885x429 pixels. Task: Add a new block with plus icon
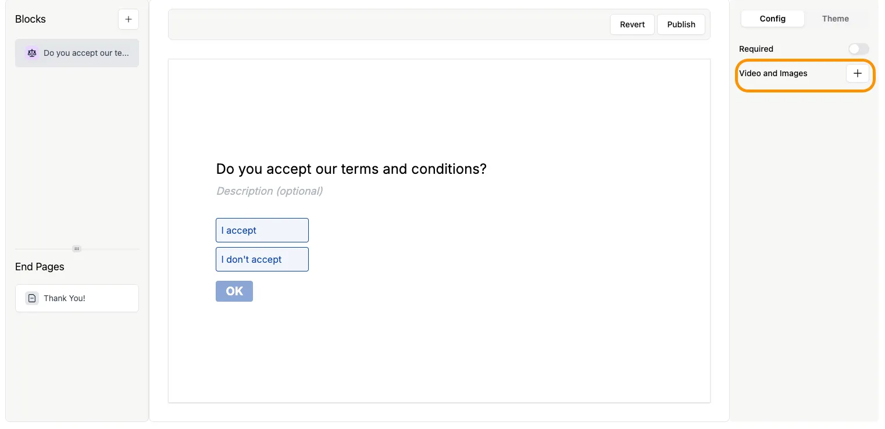click(x=129, y=19)
